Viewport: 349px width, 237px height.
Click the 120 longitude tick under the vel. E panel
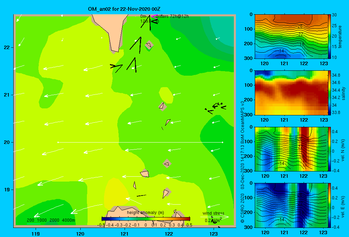265,232
